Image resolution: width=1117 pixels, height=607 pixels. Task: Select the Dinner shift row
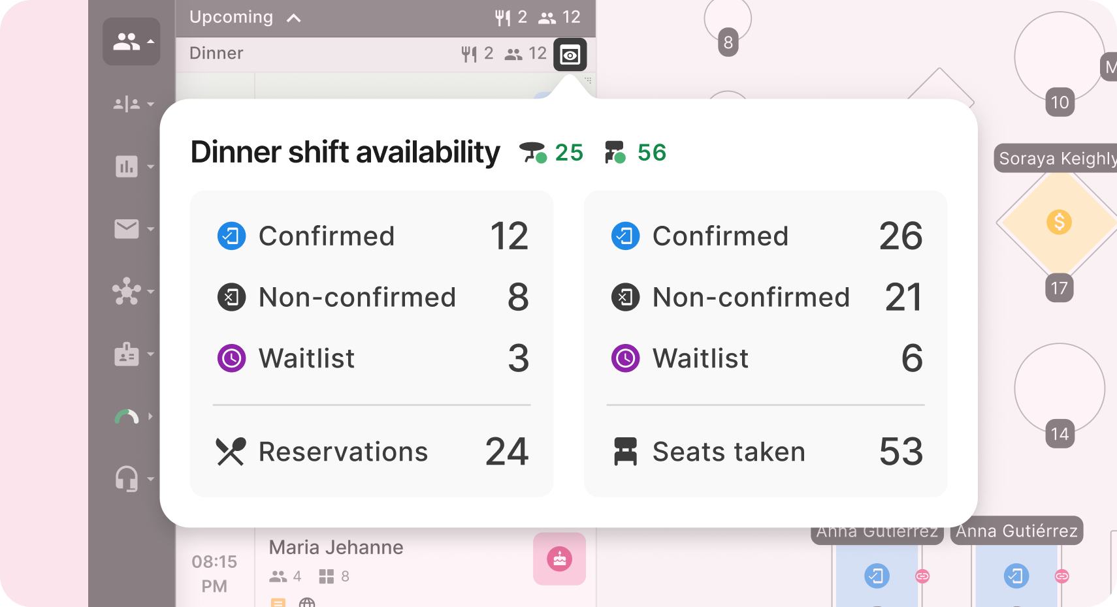click(217, 54)
